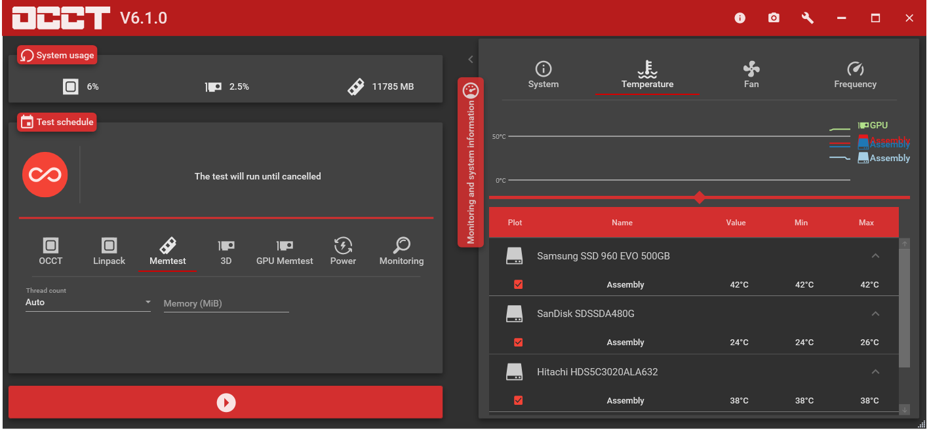Select the Power test
This screenshot has height=431, width=929.
point(343,251)
